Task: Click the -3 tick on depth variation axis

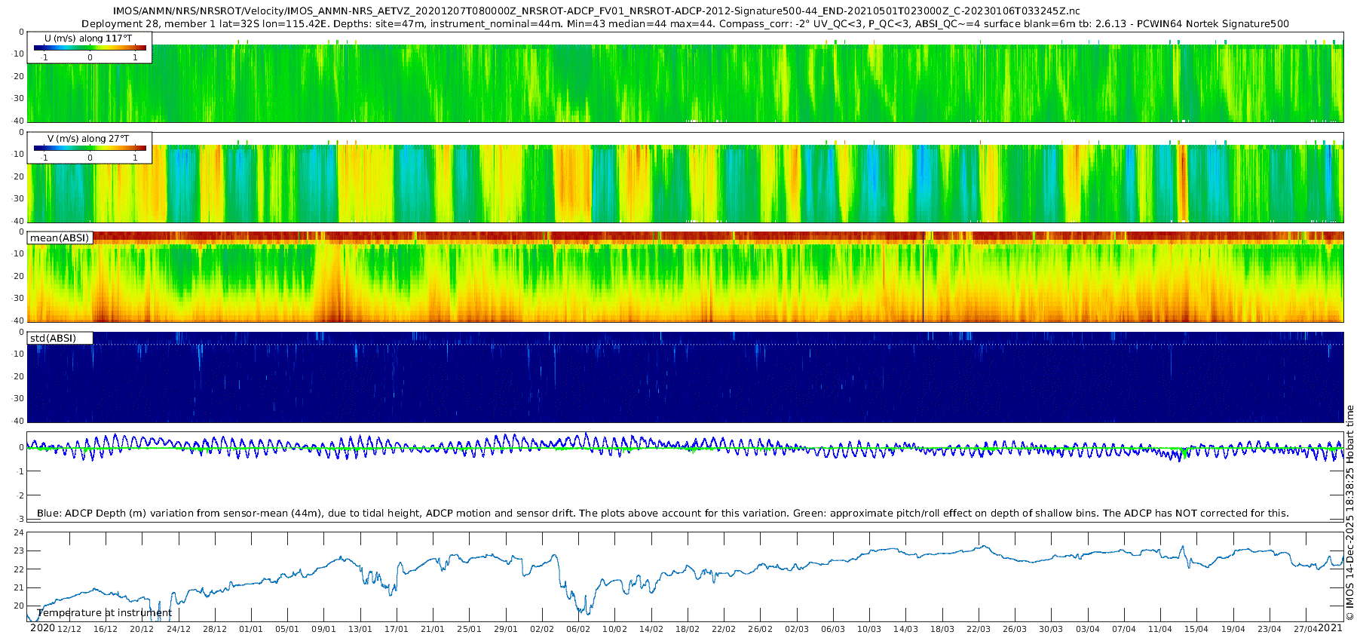Action: coord(20,519)
